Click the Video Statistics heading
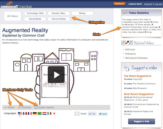163x129 pixels. coord(139,13)
